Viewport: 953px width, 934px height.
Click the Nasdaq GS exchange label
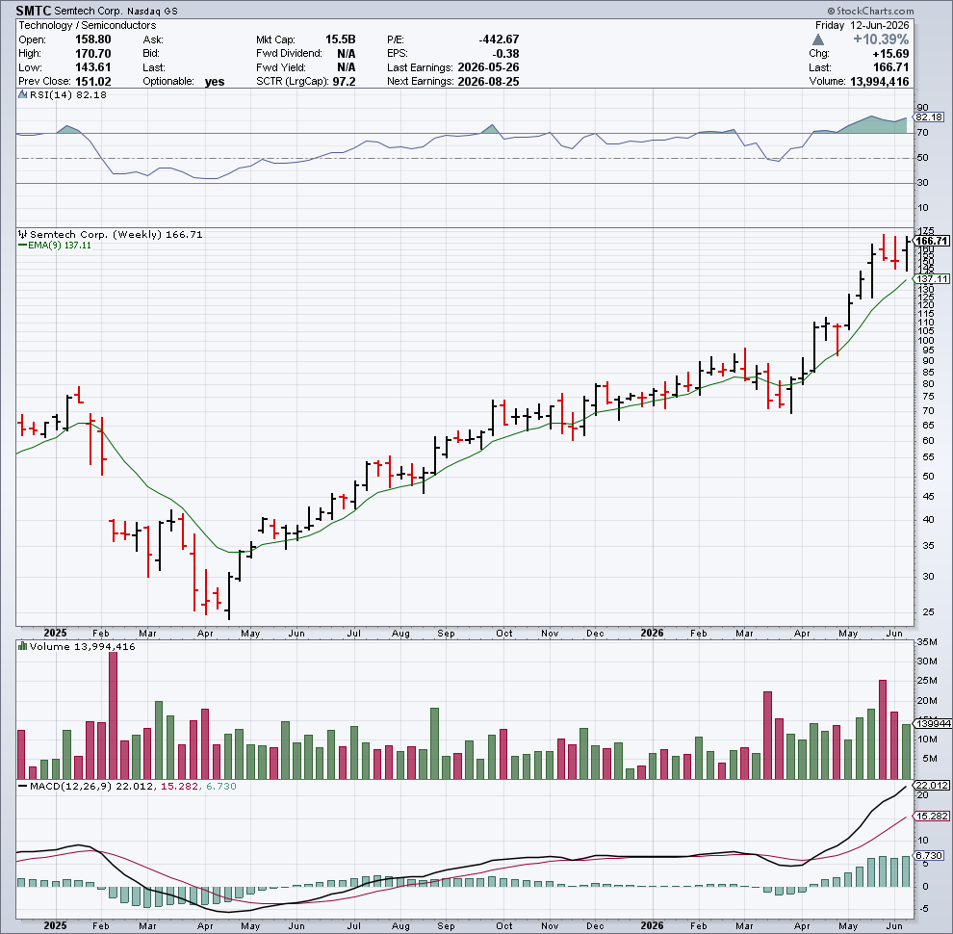click(152, 11)
